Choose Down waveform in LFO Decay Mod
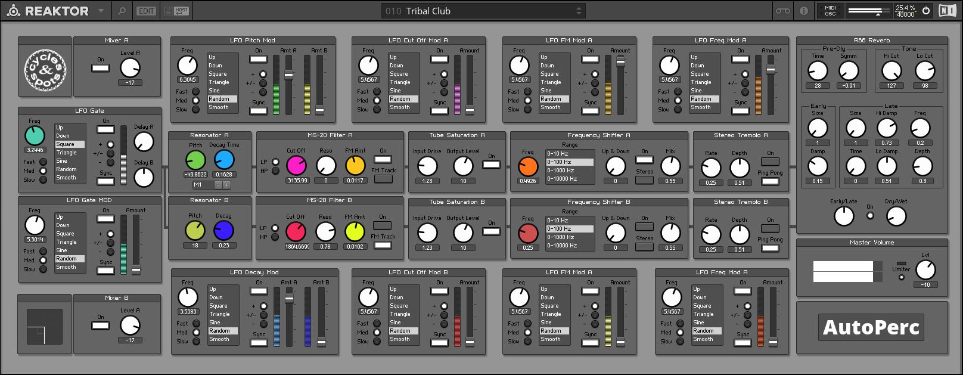 tap(223, 297)
